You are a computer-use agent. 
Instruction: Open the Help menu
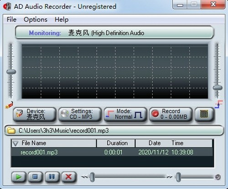[x=62, y=20]
